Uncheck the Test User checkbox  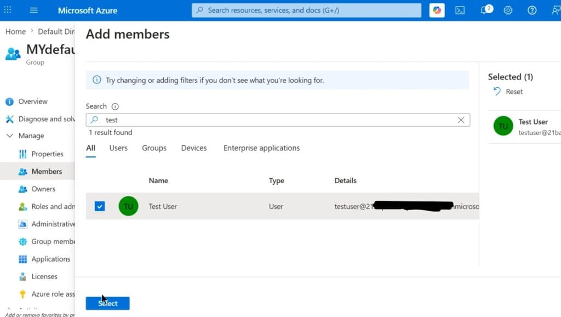100,206
